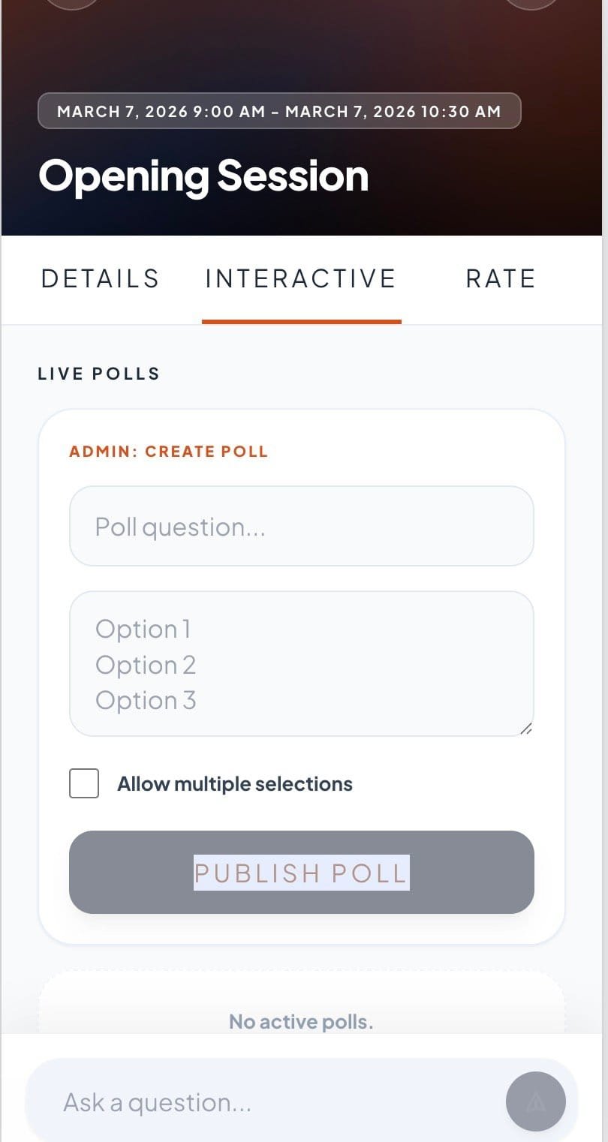The height and width of the screenshot is (1142, 608).
Task: Tap the Opening Session title
Action: [204, 177]
